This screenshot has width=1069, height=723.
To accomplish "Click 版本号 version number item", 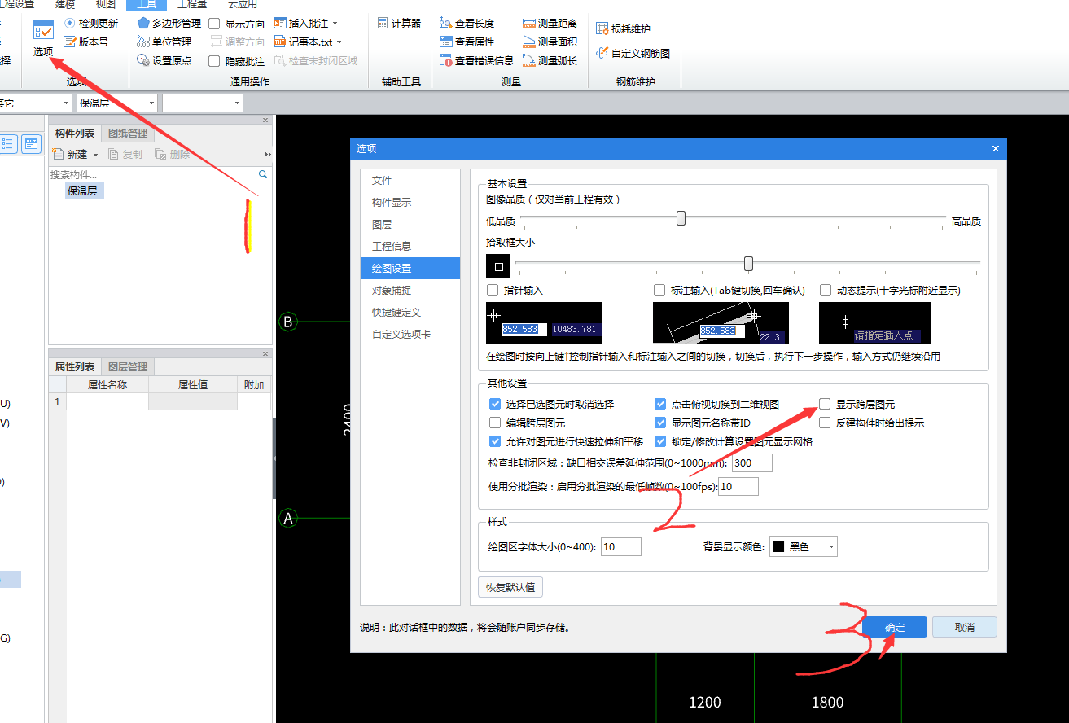I will (85, 42).
